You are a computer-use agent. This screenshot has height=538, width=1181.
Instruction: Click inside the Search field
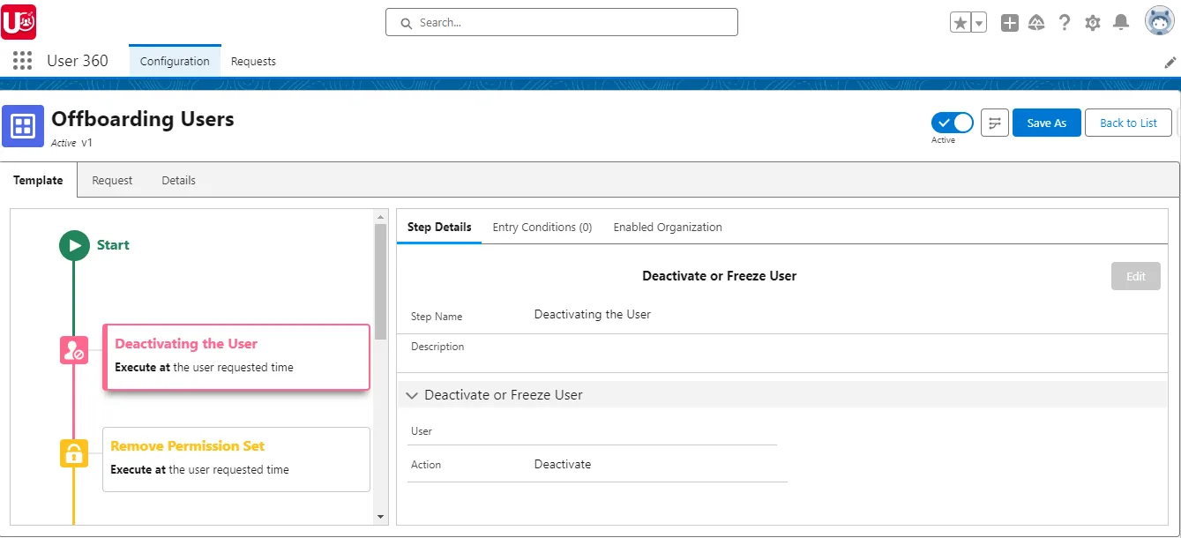561,22
